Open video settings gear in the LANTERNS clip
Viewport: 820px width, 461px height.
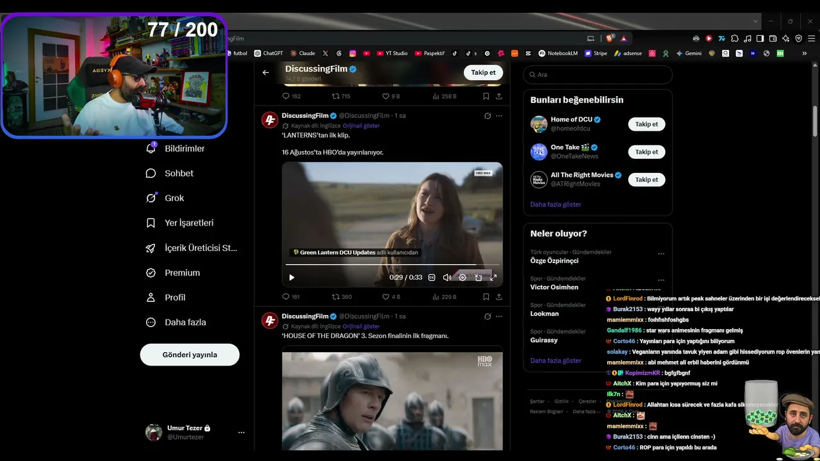[x=463, y=277]
